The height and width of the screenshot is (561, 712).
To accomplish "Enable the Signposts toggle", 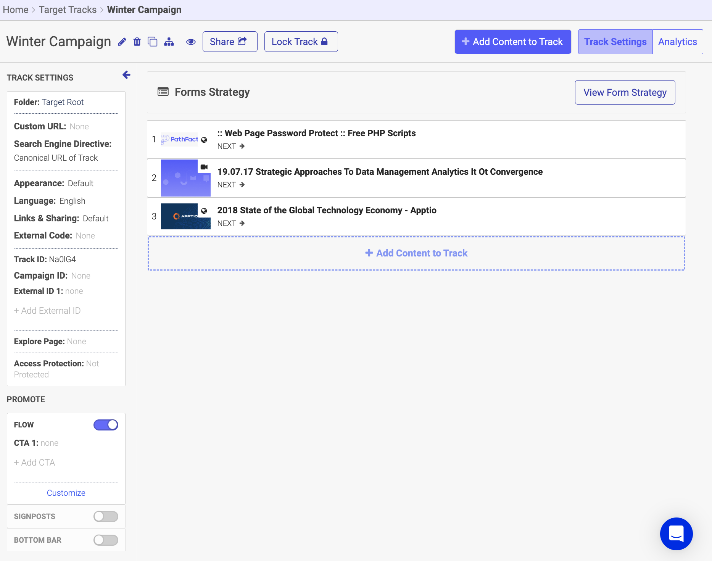I will click(106, 516).
